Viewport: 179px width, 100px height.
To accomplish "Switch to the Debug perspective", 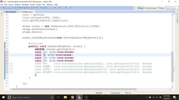I will click(161, 8).
